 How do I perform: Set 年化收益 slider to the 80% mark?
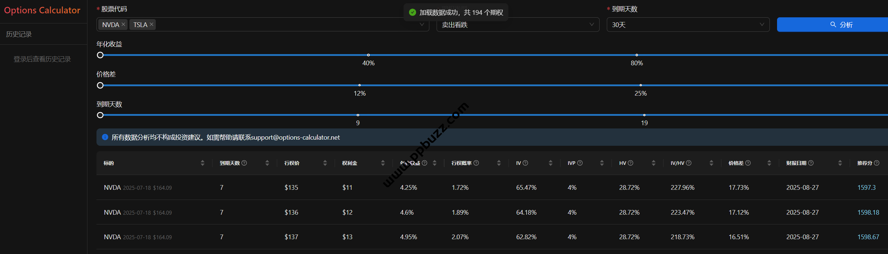[x=637, y=55]
